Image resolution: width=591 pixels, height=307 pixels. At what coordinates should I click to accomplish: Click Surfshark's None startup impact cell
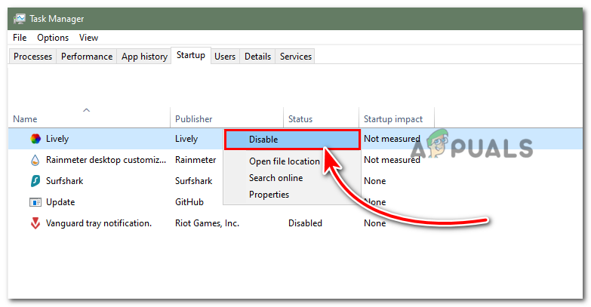[374, 181]
